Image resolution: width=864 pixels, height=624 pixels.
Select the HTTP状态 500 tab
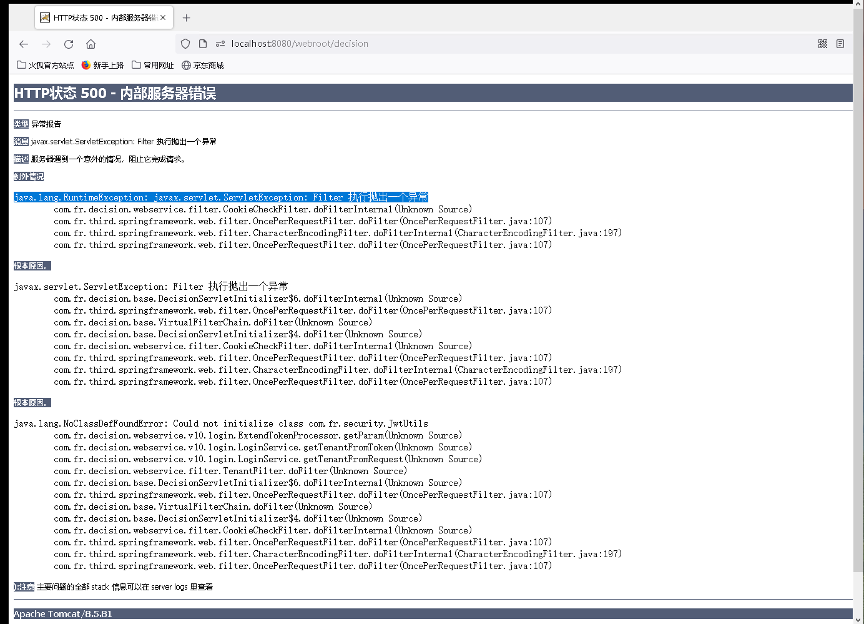[104, 17]
